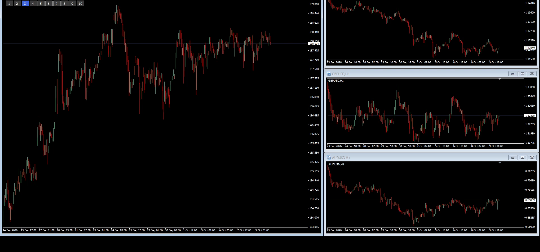Click the AUDUSD chart shift triangle marker

[500, 163]
